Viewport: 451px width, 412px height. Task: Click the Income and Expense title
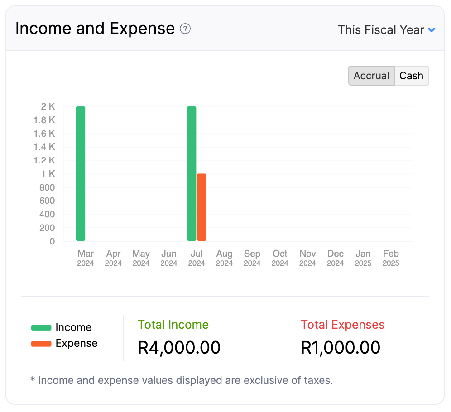tap(95, 28)
